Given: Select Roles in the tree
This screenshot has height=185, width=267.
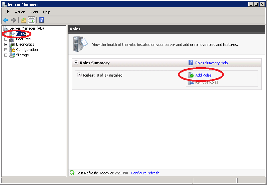Looking at the screenshot, I should point(20,34).
